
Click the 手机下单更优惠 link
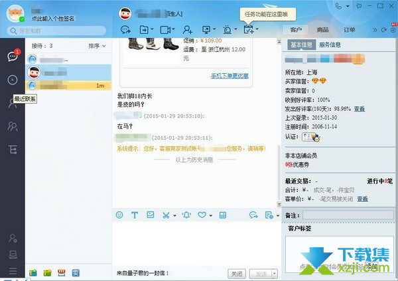click(x=230, y=76)
